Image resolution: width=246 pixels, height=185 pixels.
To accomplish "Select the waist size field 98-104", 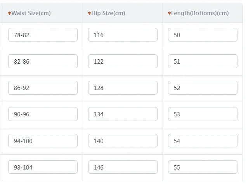I will [43, 167].
